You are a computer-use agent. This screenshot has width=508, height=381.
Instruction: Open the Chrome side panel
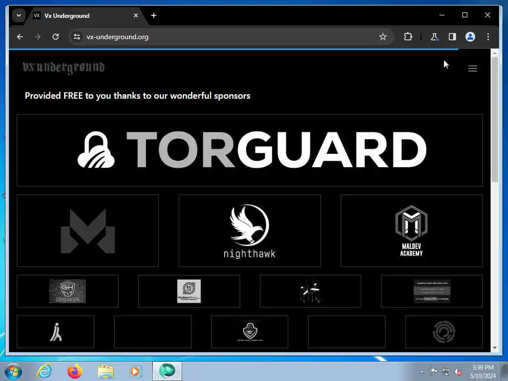pos(452,37)
